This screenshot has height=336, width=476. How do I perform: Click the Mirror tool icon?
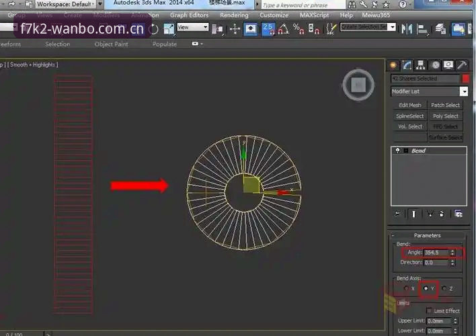click(x=407, y=29)
